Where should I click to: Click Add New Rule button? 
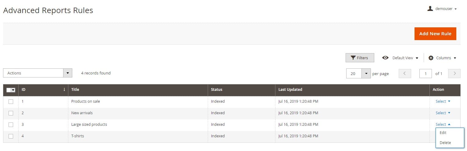click(435, 34)
